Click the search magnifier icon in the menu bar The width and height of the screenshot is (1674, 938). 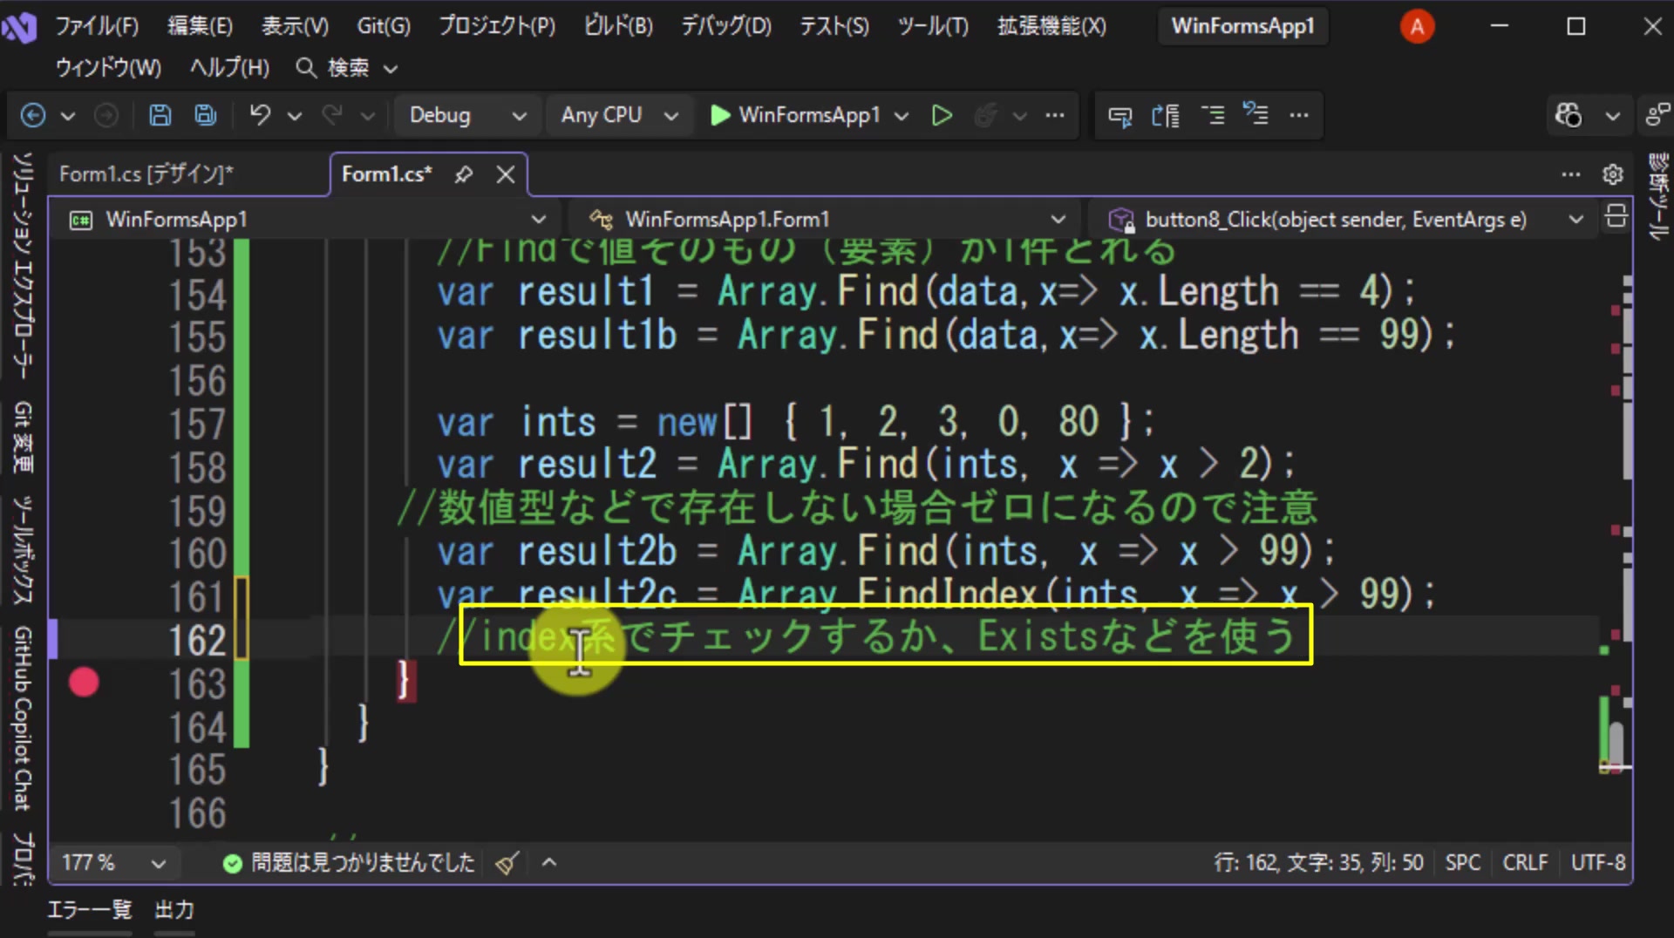pyautogui.click(x=305, y=67)
